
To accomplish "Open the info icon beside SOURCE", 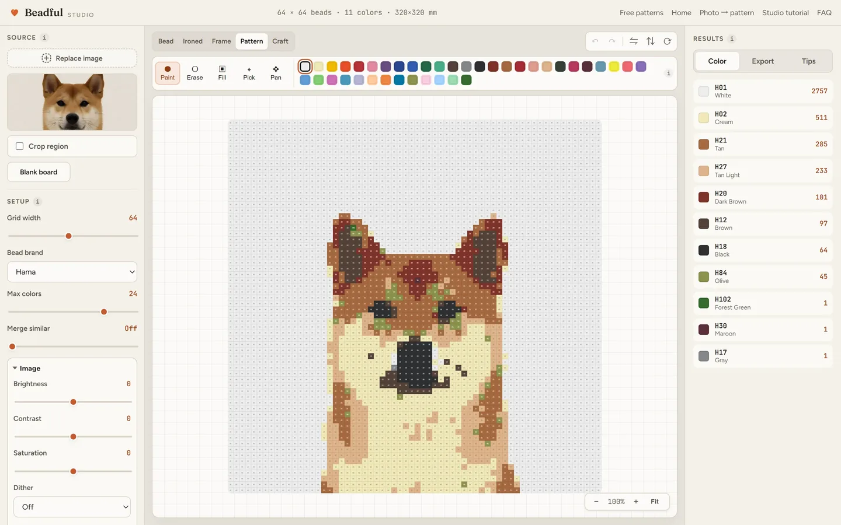I will click(x=44, y=37).
